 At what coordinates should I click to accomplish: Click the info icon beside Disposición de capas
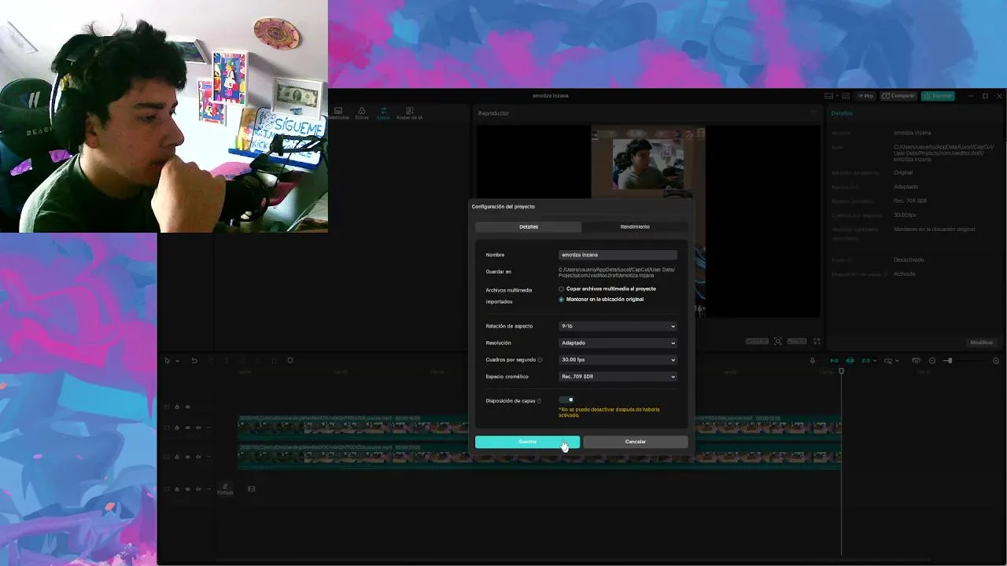pyautogui.click(x=540, y=401)
